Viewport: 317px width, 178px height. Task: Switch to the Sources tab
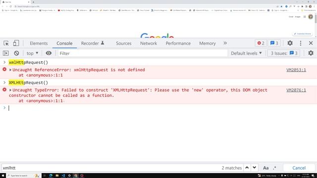tap(123, 43)
